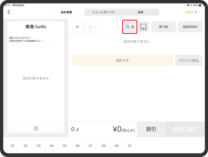
Task: Click the ¥0 total amount
Action: (x=117, y=129)
